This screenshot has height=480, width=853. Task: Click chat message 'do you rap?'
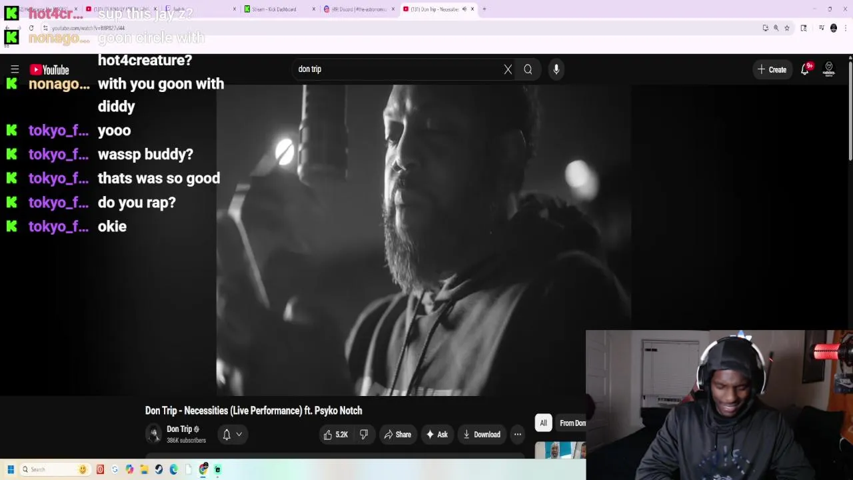pyautogui.click(x=137, y=203)
